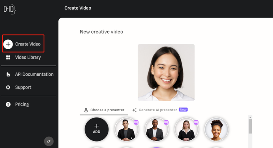Click the Pricing dollar icon
Image resolution: width=273 pixels, height=148 pixels.
[8, 104]
